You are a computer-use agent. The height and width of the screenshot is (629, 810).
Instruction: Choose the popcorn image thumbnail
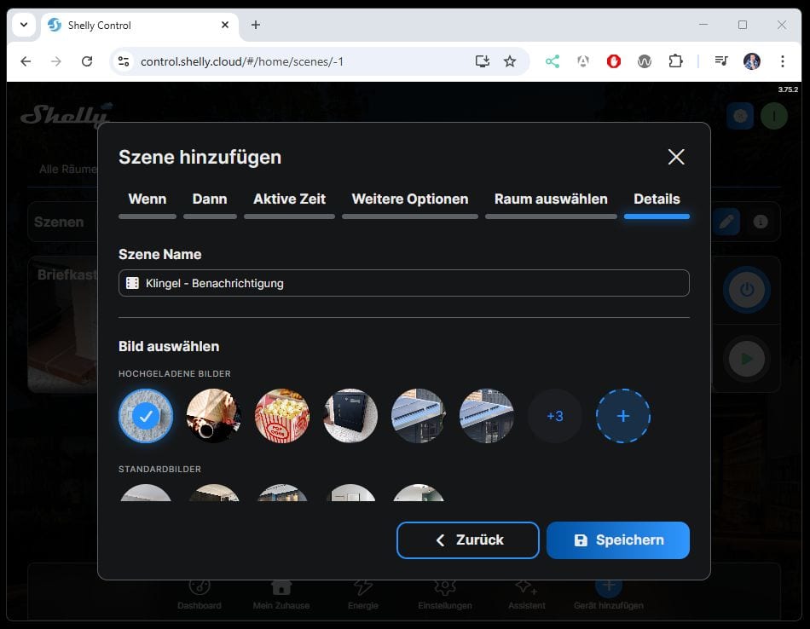pos(282,416)
